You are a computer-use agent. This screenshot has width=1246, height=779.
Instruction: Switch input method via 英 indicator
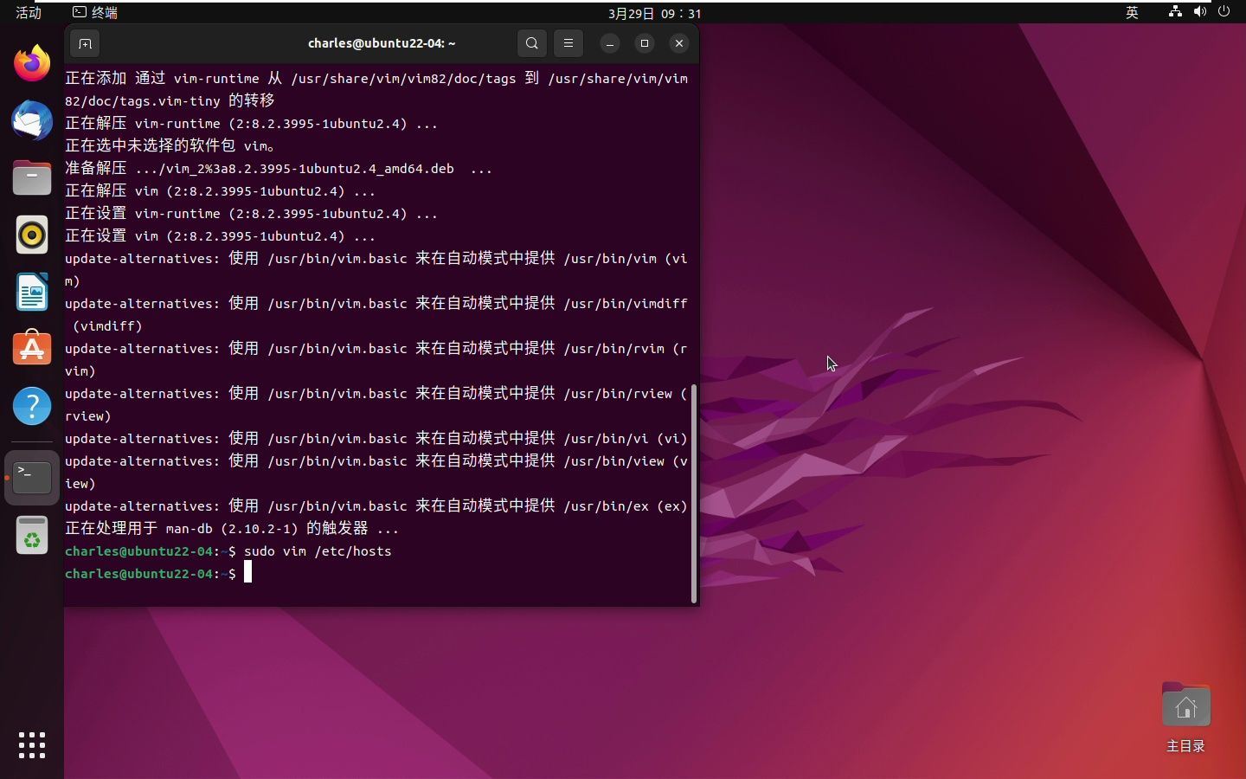point(1132,13)
